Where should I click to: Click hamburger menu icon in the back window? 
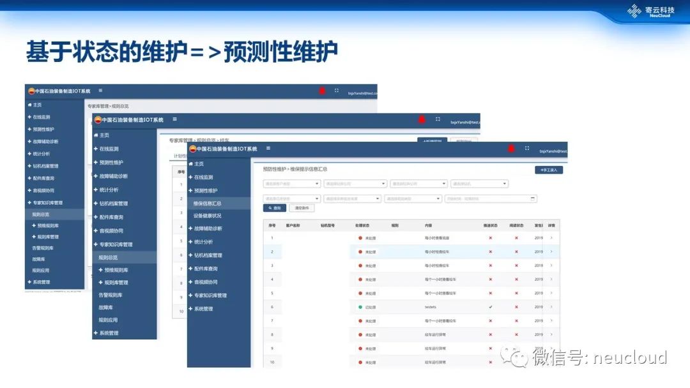pyautogui.click(x=100, y=91)
